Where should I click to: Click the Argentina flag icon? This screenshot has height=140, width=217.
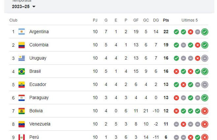22,32
